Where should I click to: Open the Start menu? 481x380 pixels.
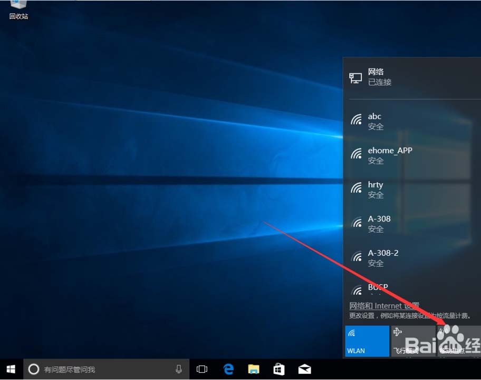[10, 369]
